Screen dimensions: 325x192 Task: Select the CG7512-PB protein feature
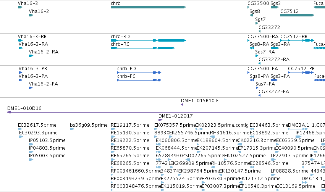coord(301,73)
